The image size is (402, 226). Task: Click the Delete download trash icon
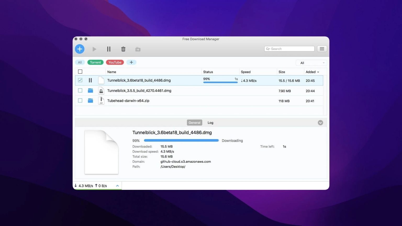pyautogui.click(x=123, y=49)
